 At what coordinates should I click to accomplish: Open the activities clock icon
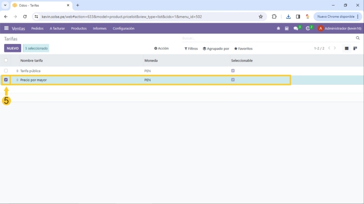308,28
